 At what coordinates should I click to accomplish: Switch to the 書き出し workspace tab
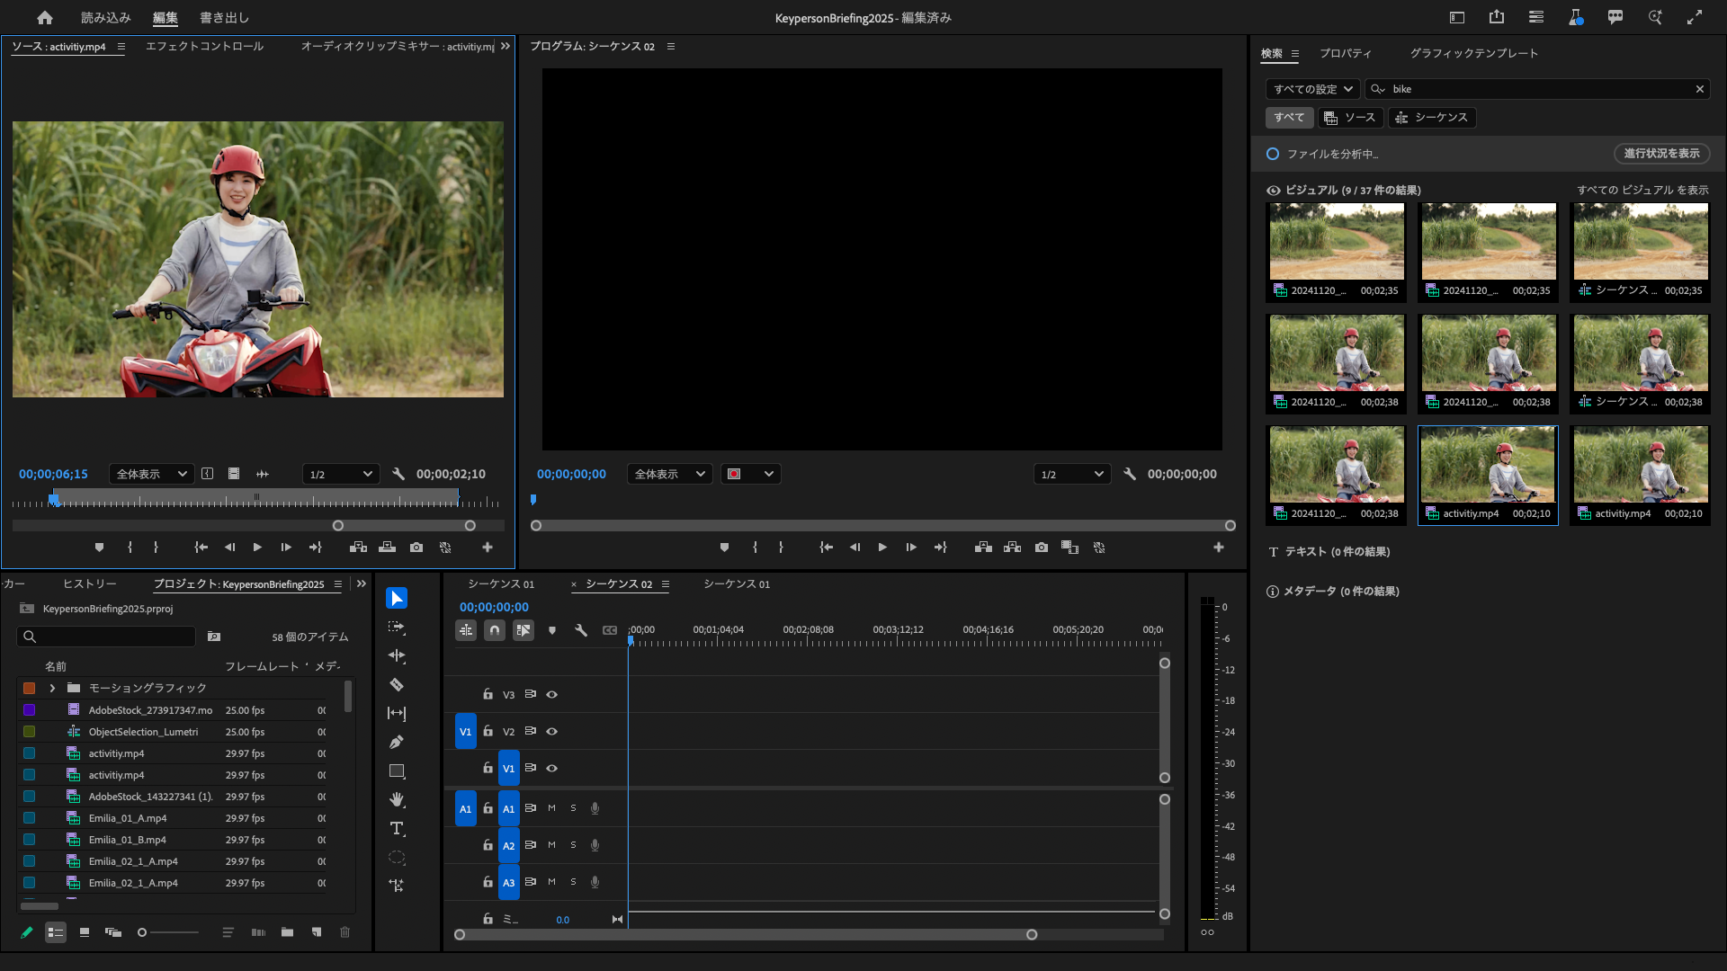pyautogui.click(x=224, y=17)
